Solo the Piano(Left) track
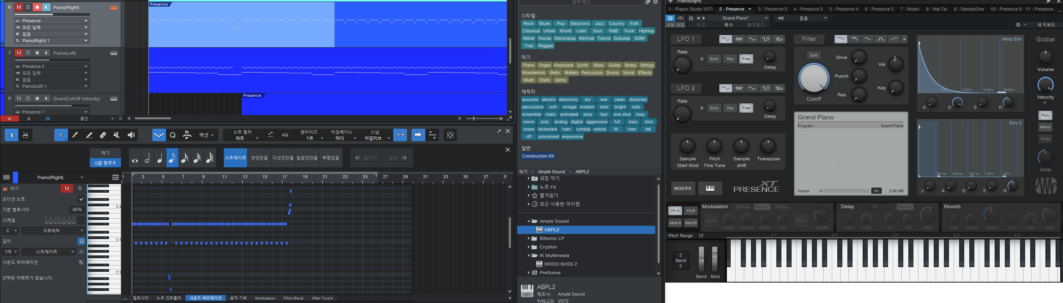Screen dimensions: 1063x303 tap(28, 53)
